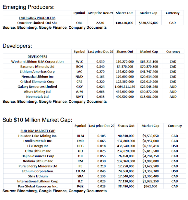Select the Houston Lake Mining Inc. cell
This screenshot has width=188, height=200.
pyautogui.click(x=38, y=136)
